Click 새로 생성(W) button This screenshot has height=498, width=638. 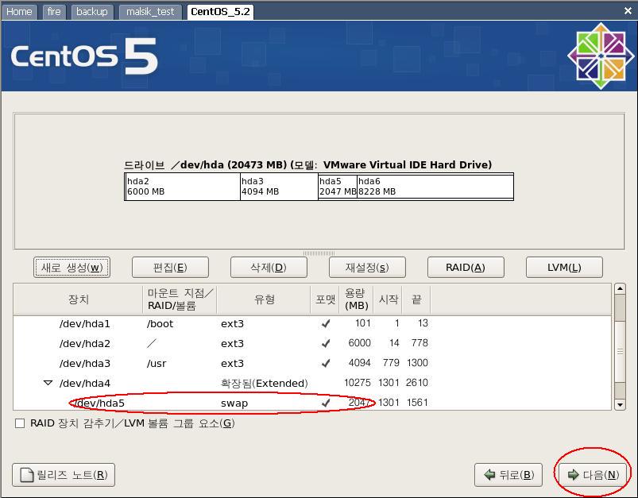click(72, 268)
